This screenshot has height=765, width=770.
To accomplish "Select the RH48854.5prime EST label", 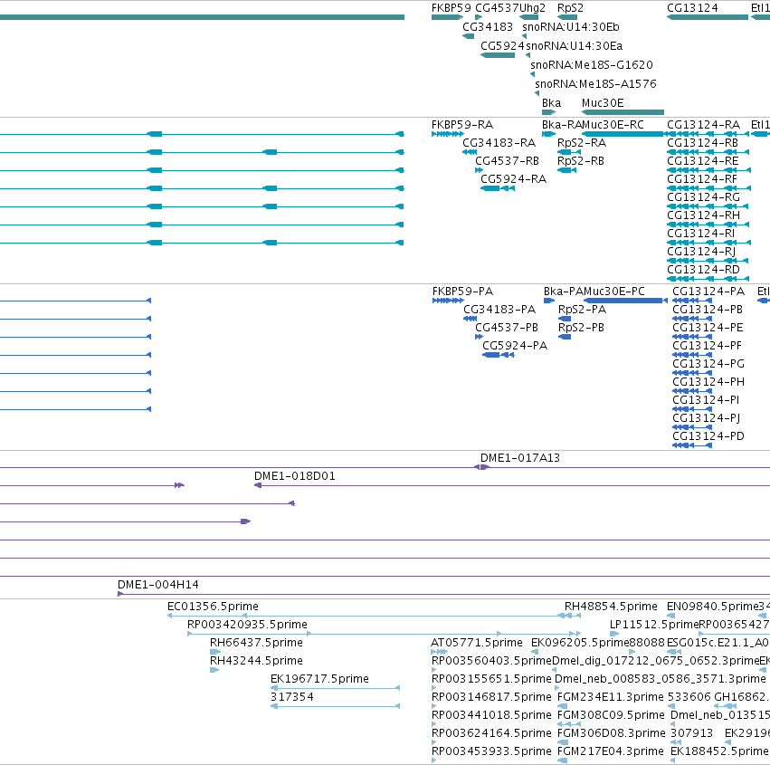I will coord(611,606).
